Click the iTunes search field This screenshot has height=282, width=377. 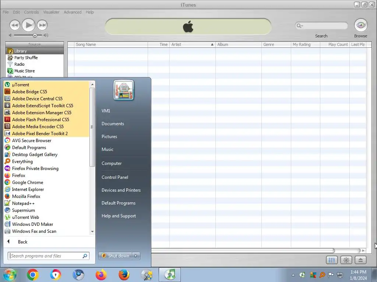[x=321, y=26]
